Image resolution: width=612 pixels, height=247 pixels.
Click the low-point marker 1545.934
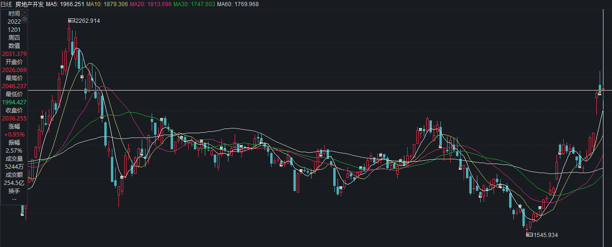tap(542, 235)
